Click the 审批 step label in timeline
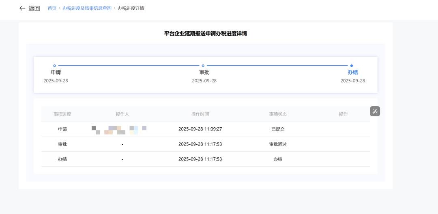The image size is (438, 214). [x=204, y=73]
